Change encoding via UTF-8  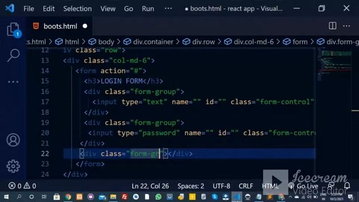click(222, 186)
